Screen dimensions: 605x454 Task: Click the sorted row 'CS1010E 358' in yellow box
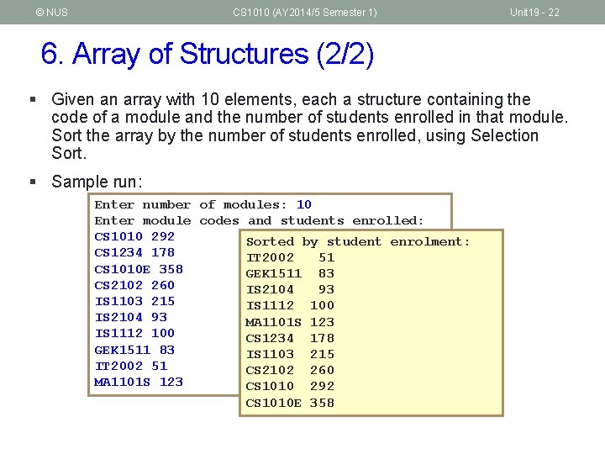pyautogui.click(x=290, y=403)
